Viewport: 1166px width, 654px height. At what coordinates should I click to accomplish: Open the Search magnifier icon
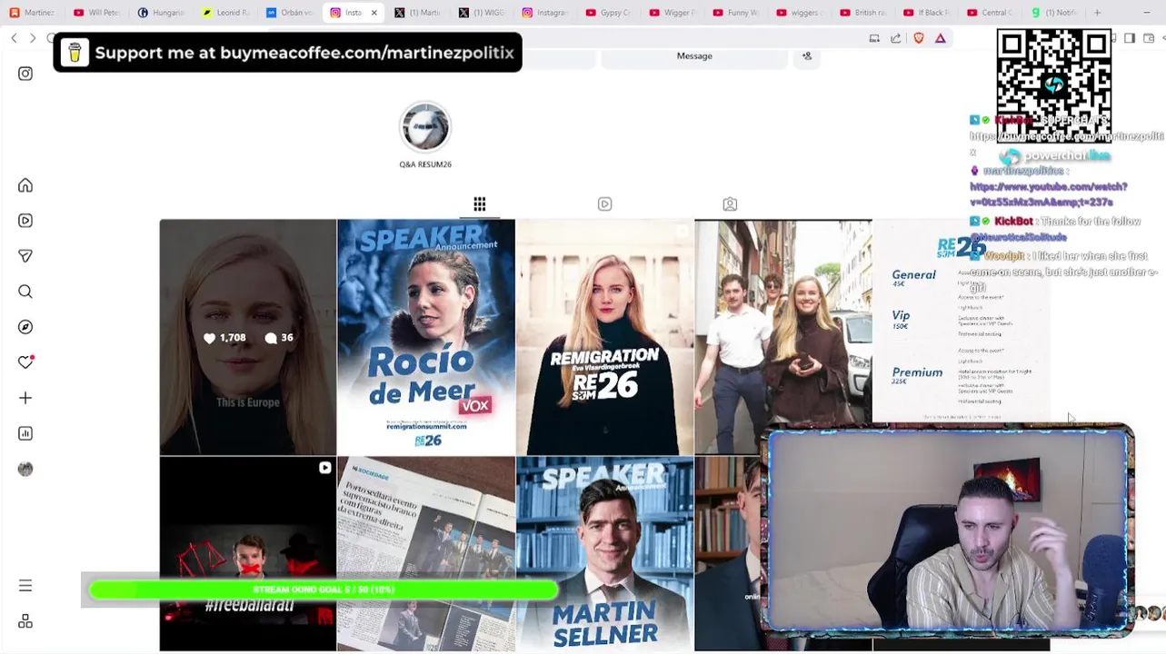pyautogui.click(x=25, y=292)
